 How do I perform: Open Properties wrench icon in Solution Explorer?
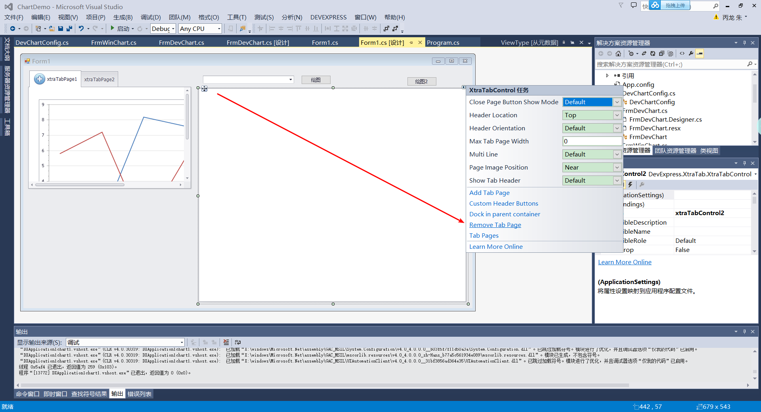coord(691,53)
